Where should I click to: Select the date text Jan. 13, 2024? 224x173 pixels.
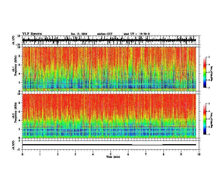coord(79,34)
